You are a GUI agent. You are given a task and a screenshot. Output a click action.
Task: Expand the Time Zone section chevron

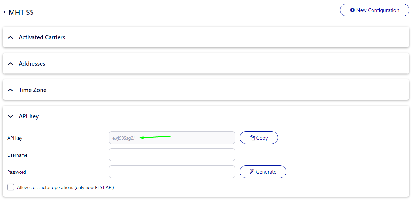pyautogui.click(x=10, y=90)
